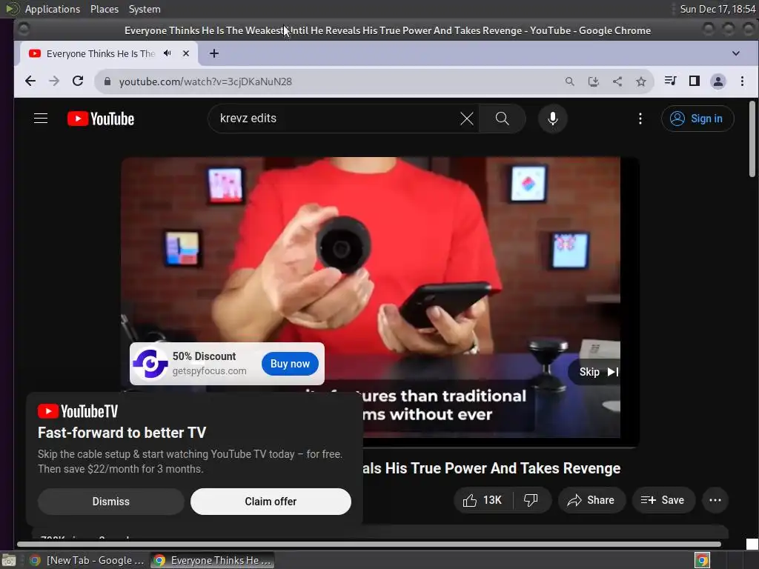
Task: Go to the YouTube home logo
Action: tap(101, 119)
